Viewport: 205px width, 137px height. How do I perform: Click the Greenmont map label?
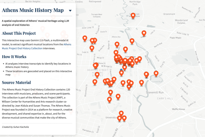point(169,14)
